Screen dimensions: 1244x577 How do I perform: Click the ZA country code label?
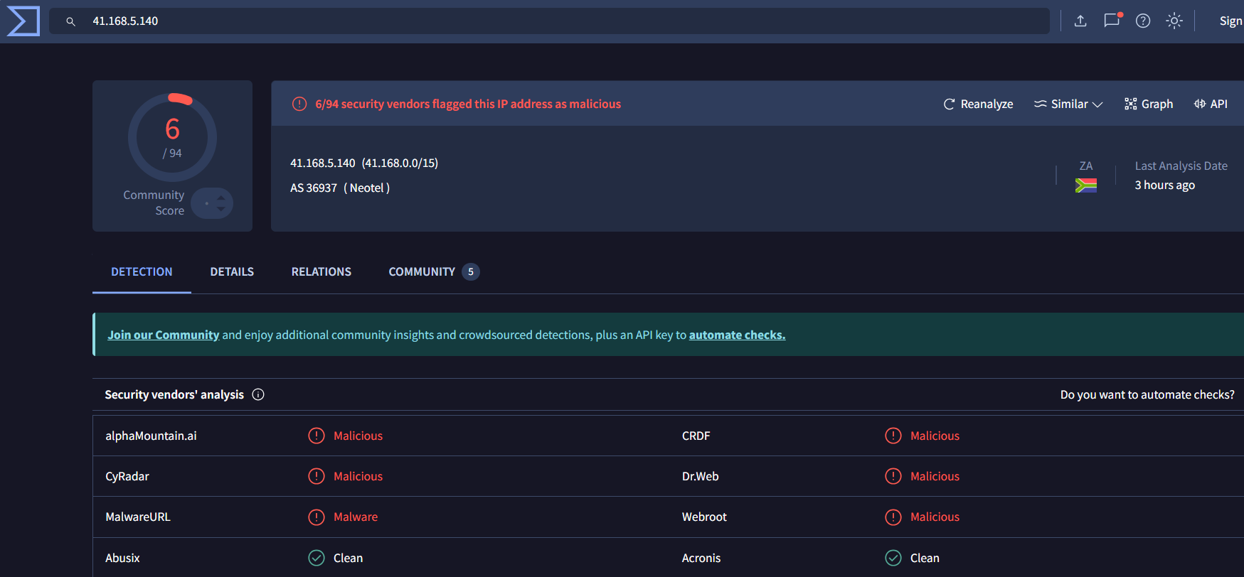[x=1086, y=166]
